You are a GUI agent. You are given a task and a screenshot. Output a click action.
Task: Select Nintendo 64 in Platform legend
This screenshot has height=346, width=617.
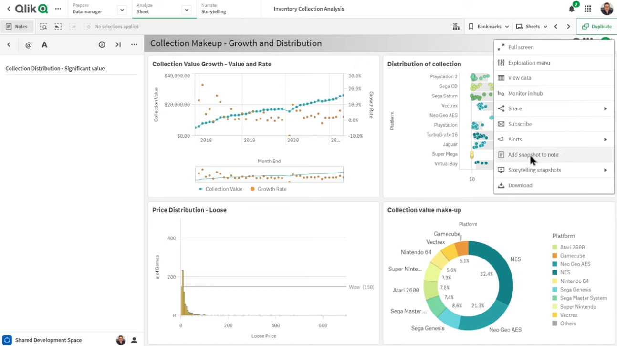pyautogui.click(x=570, y=281)
